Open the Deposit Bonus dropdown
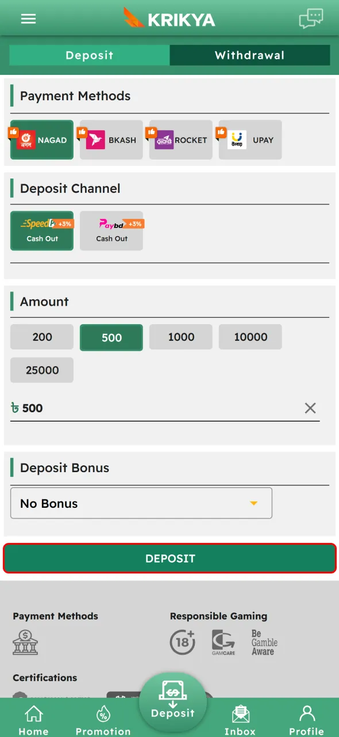The width and height of the screenshot is (339, 737). [141, 503]
